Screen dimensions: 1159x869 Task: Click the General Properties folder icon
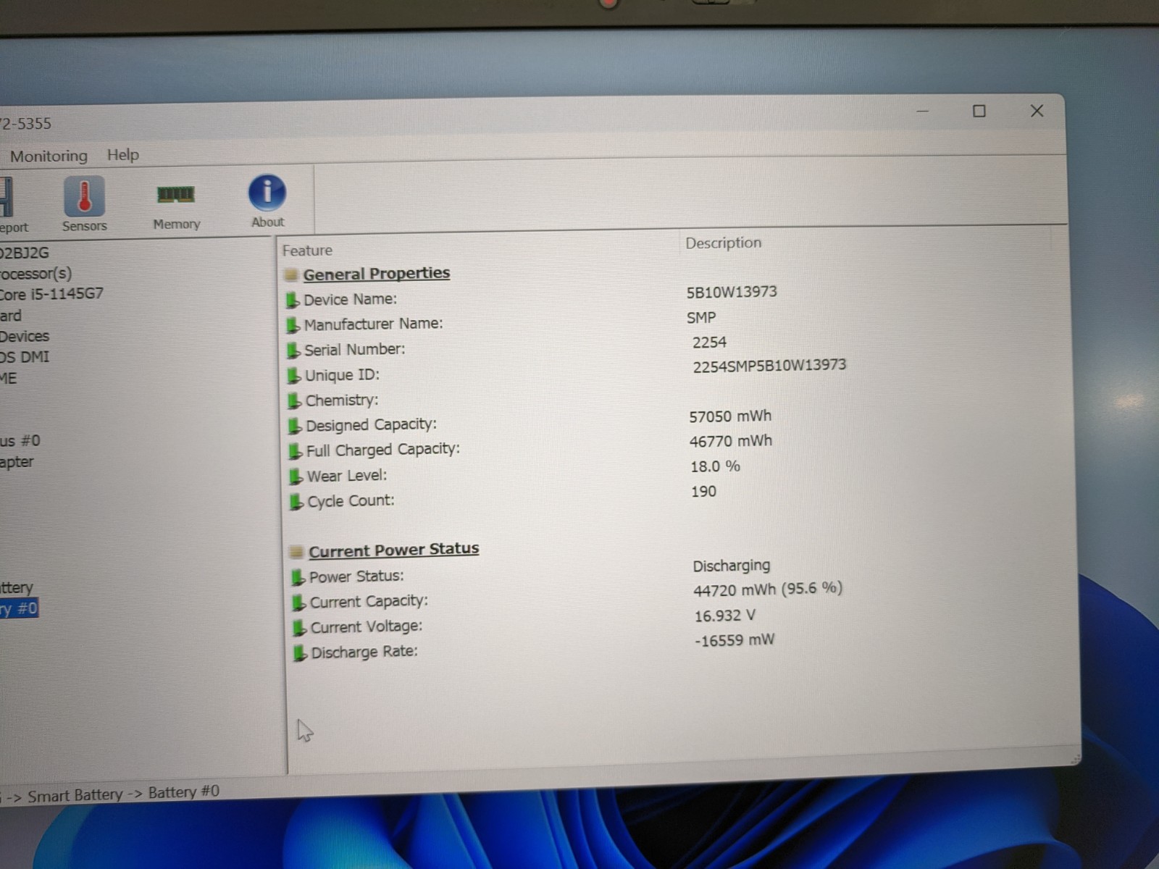point(291,275)
